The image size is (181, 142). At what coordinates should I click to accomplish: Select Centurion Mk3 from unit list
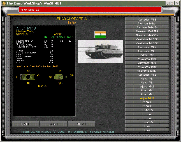tap(147, 20)
